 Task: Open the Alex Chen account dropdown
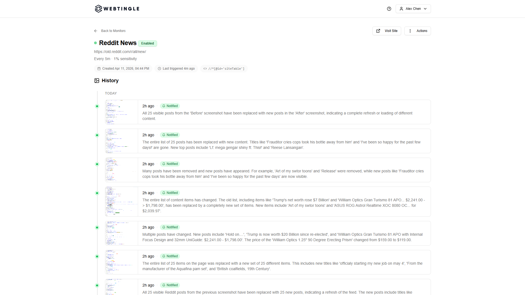(x=413, y=9)
